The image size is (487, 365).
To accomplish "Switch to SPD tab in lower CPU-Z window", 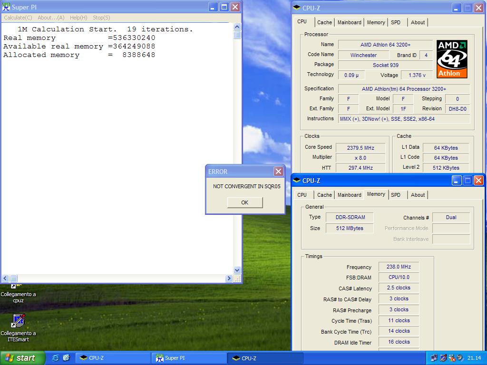I will (x=396, y=195).
